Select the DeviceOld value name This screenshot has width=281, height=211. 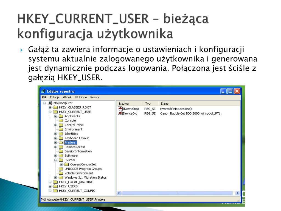130,113
